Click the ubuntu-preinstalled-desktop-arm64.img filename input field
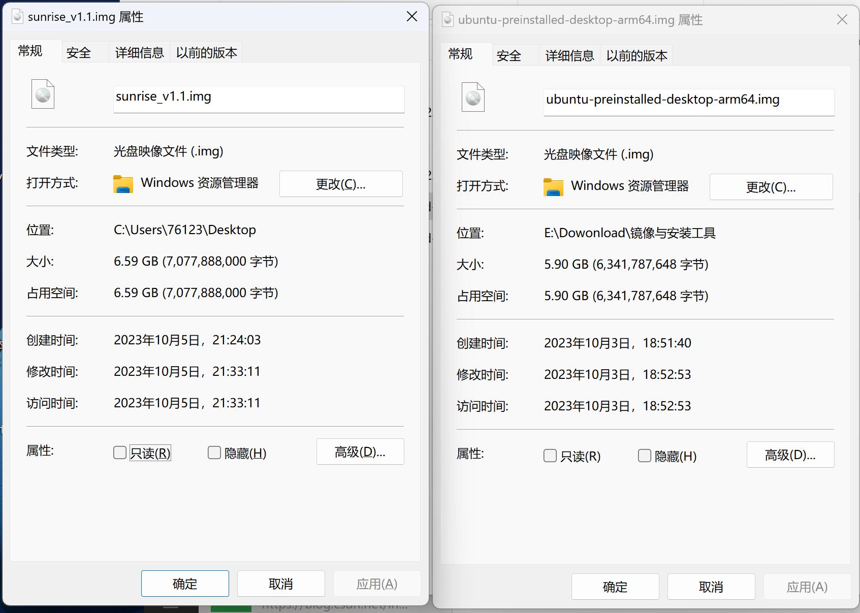The width and height of the screenshot is (860, 613). (689, 102)
